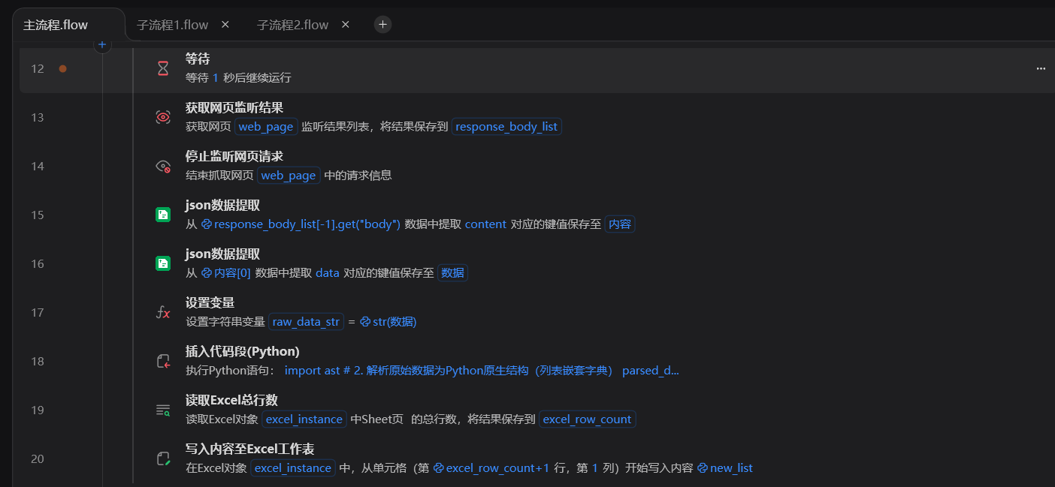Open the ellipsis menu on the 等待 step
Screen dimensions: 1055x487
1040,68
